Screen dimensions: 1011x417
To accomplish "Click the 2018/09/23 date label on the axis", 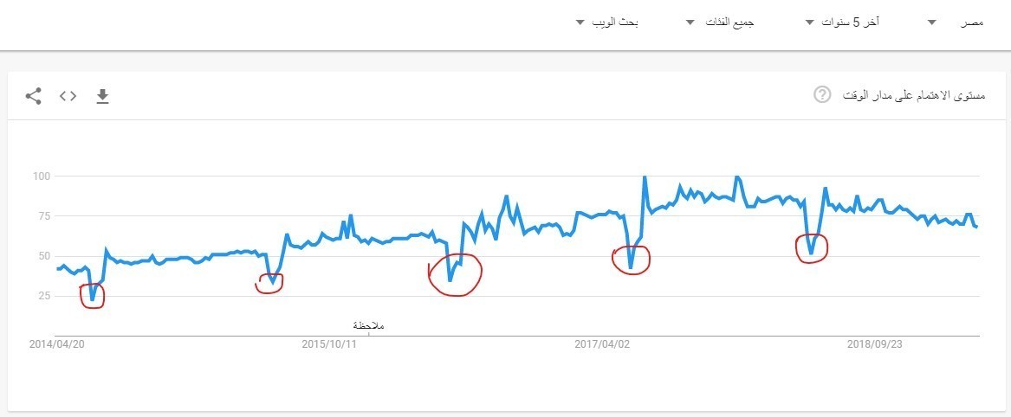I will coord(876,344).
